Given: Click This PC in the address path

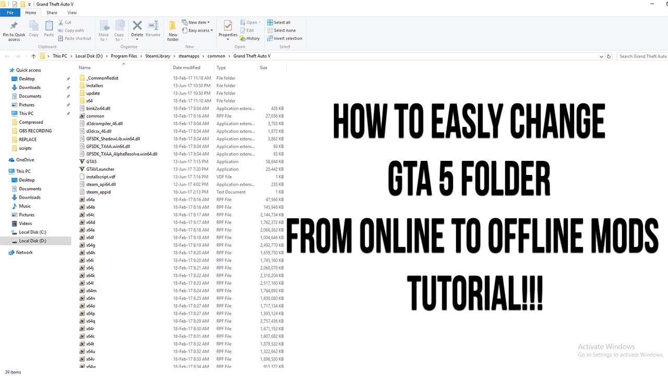Looking at the screenshot, I should click(x=60, y=56).
